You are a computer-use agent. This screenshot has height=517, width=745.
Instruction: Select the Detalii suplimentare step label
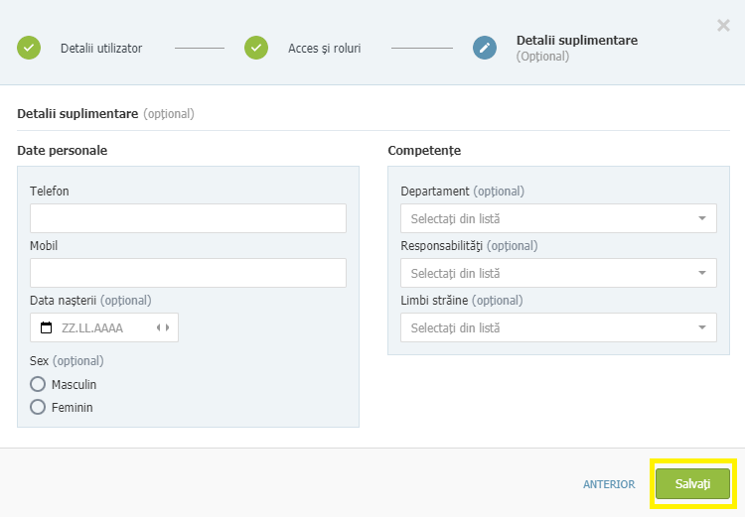pos(577,41)
